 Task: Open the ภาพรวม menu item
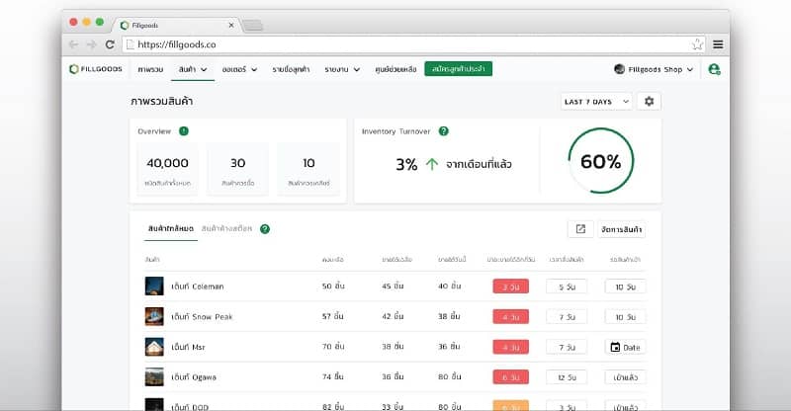coord(150,69)
